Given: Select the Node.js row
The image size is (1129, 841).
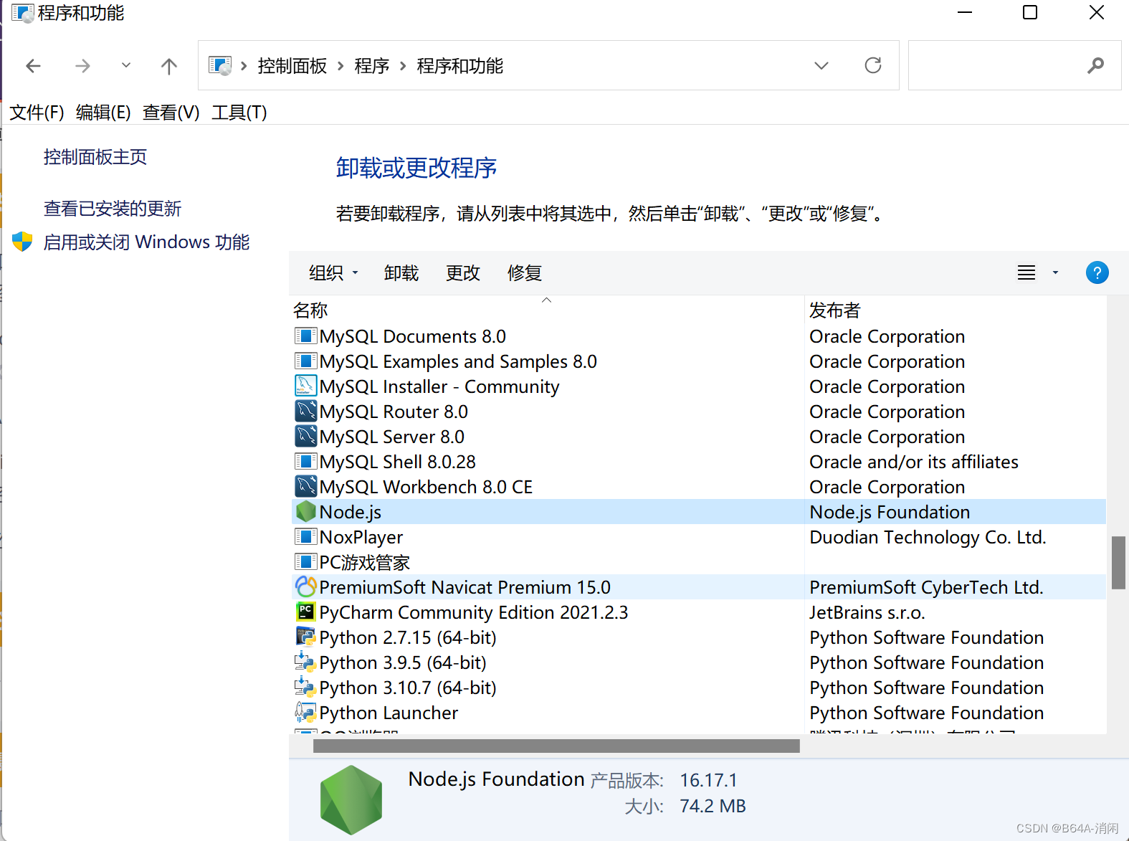Looking at the screenshot, I should [x=699, y=512].
